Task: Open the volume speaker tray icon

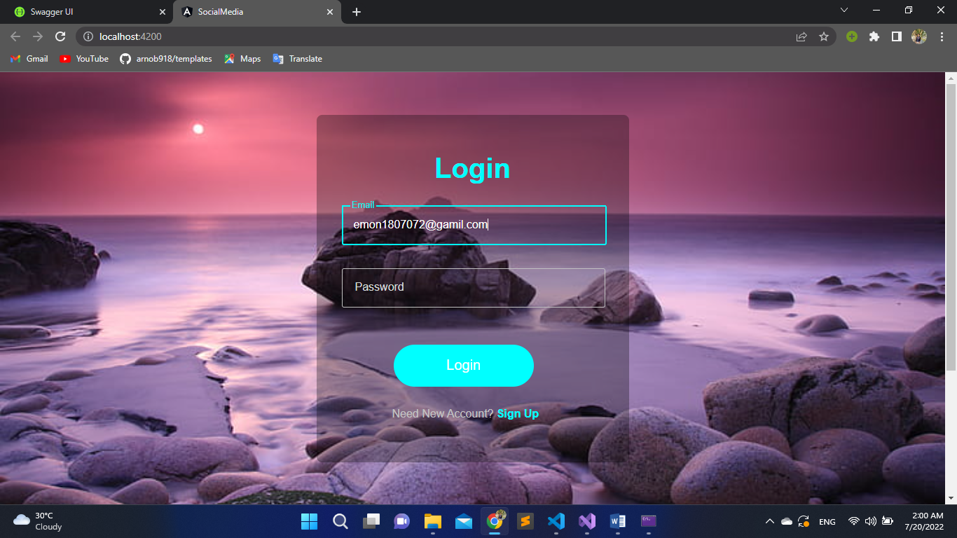Action: pyautogui.click(x=871, y=521)
